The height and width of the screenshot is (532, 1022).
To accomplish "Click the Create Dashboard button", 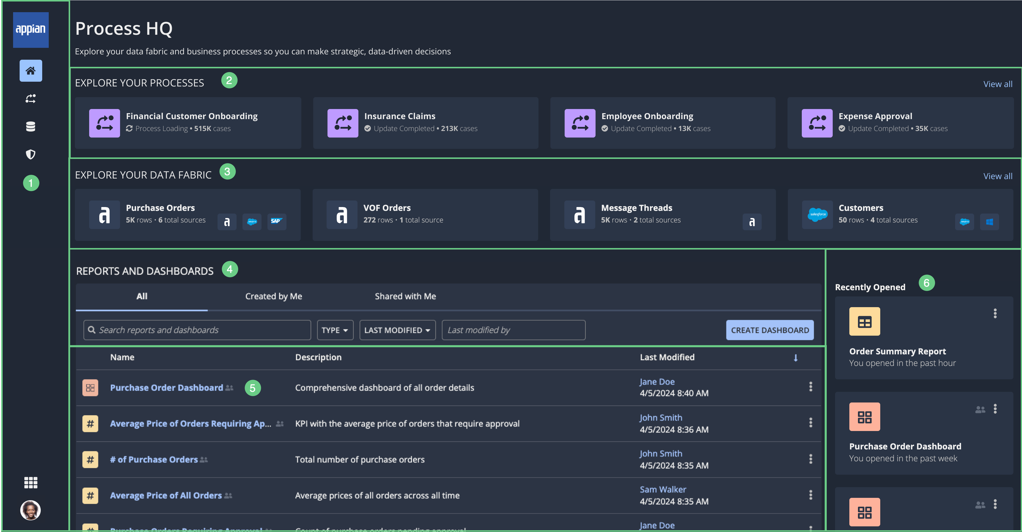I will pos(770,330).
